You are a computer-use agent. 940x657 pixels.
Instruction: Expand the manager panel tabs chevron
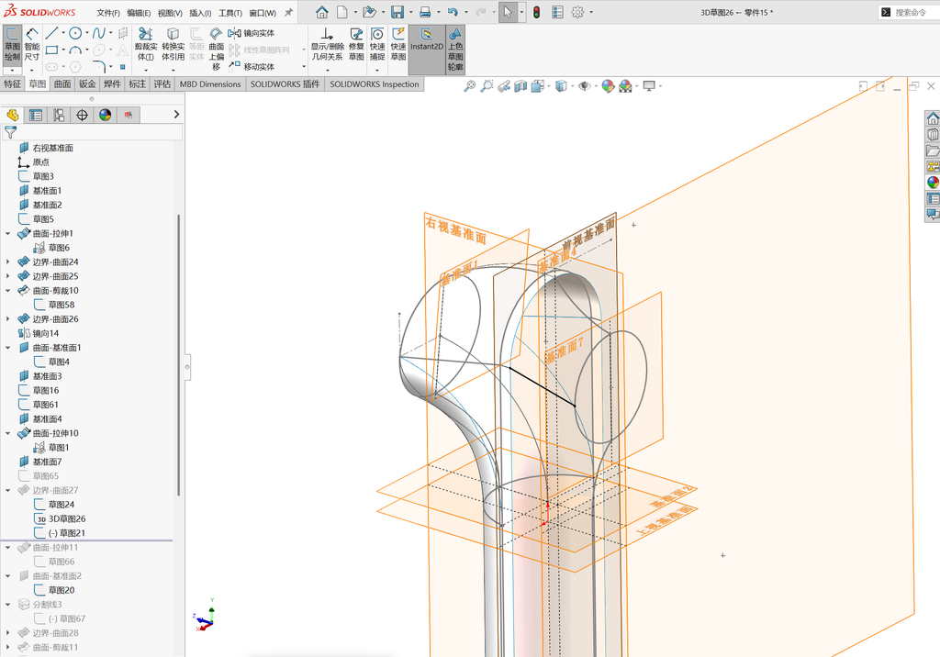[x=176, y=115]
